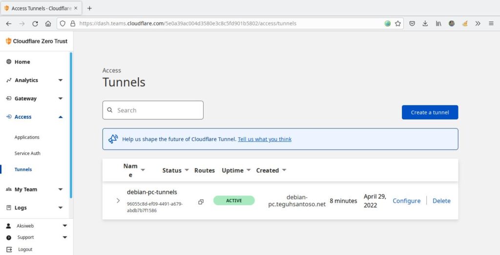500x255 pixels.
Task: Click the green extension icon in address bar
Action: tap(387, 23)
